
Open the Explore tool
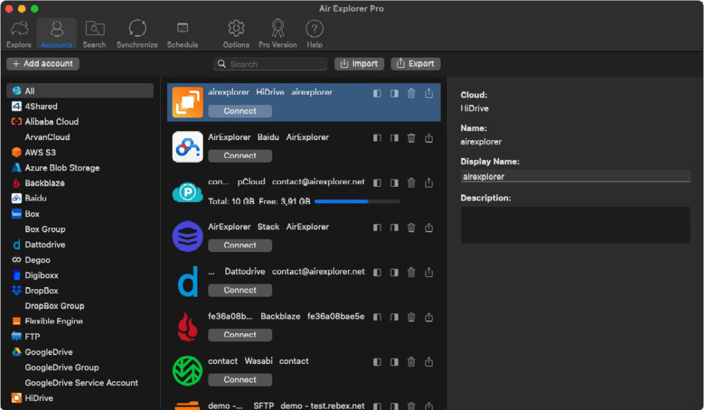pyautogui.click(x=19, y=32)
